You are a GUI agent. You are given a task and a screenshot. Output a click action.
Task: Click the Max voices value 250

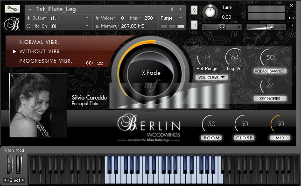148,18
